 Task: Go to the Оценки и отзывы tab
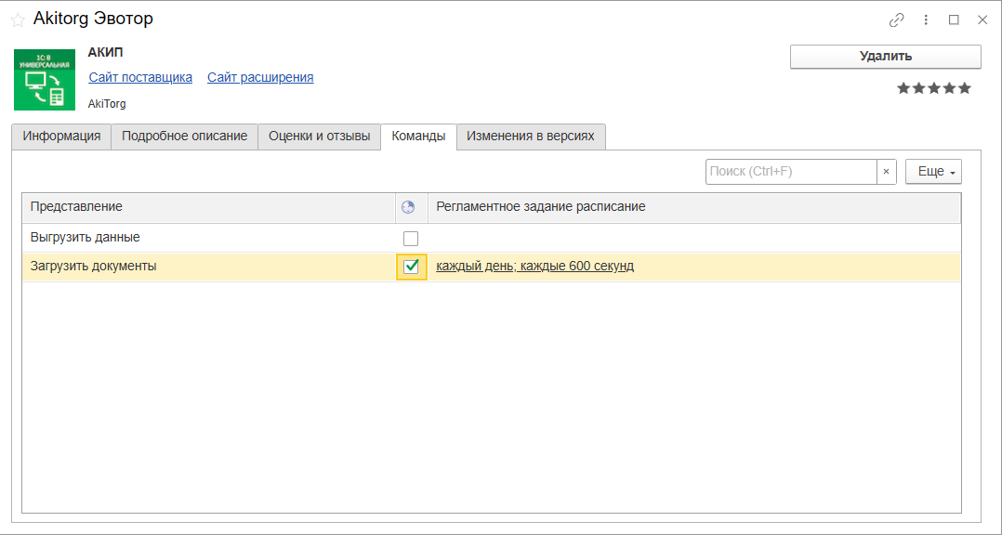(x=320, y=137)
